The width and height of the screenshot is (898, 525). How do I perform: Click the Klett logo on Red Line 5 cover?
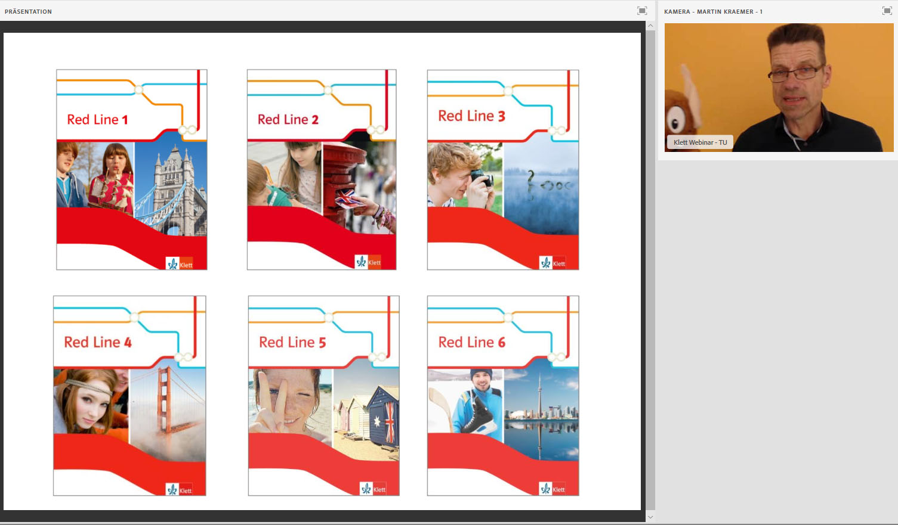[x=374, y=489]
